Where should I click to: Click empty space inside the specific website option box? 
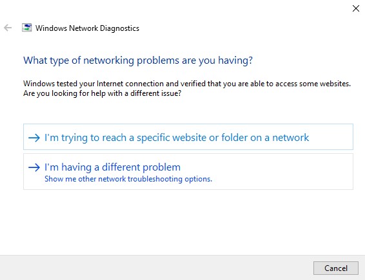click(x=331, y=137)
